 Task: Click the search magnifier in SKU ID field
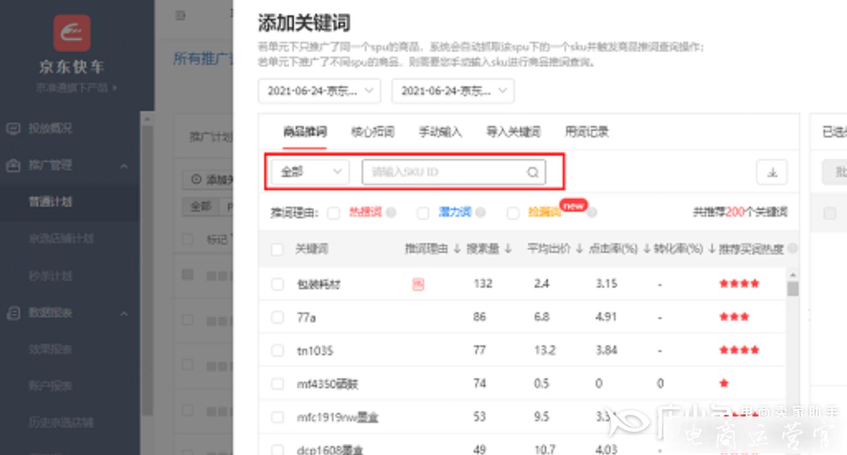point(533,172)
